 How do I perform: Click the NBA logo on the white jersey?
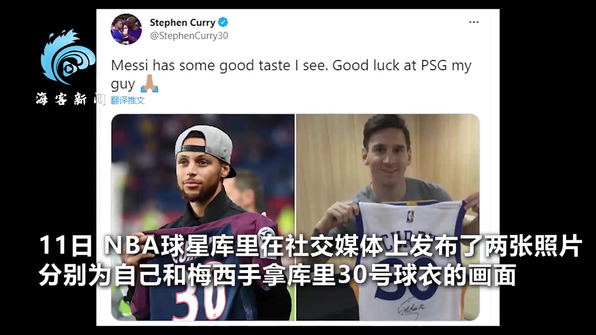pyautogui.click(x=410, y=216)
